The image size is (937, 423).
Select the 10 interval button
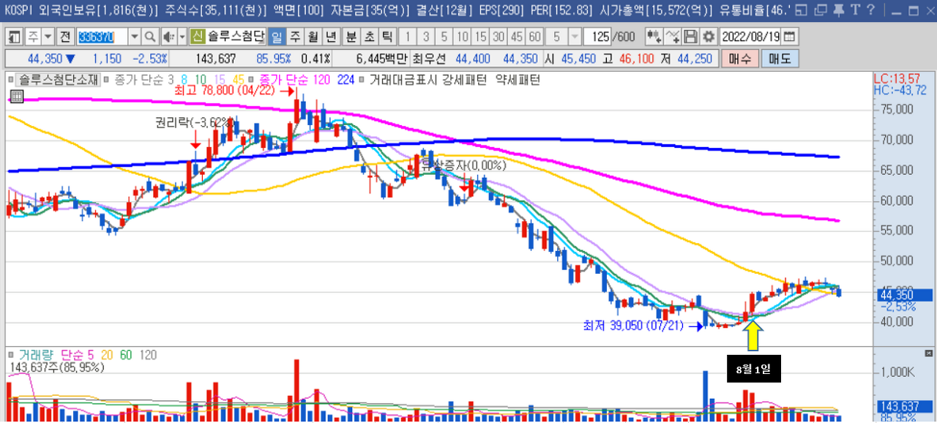tap(462, 37)
